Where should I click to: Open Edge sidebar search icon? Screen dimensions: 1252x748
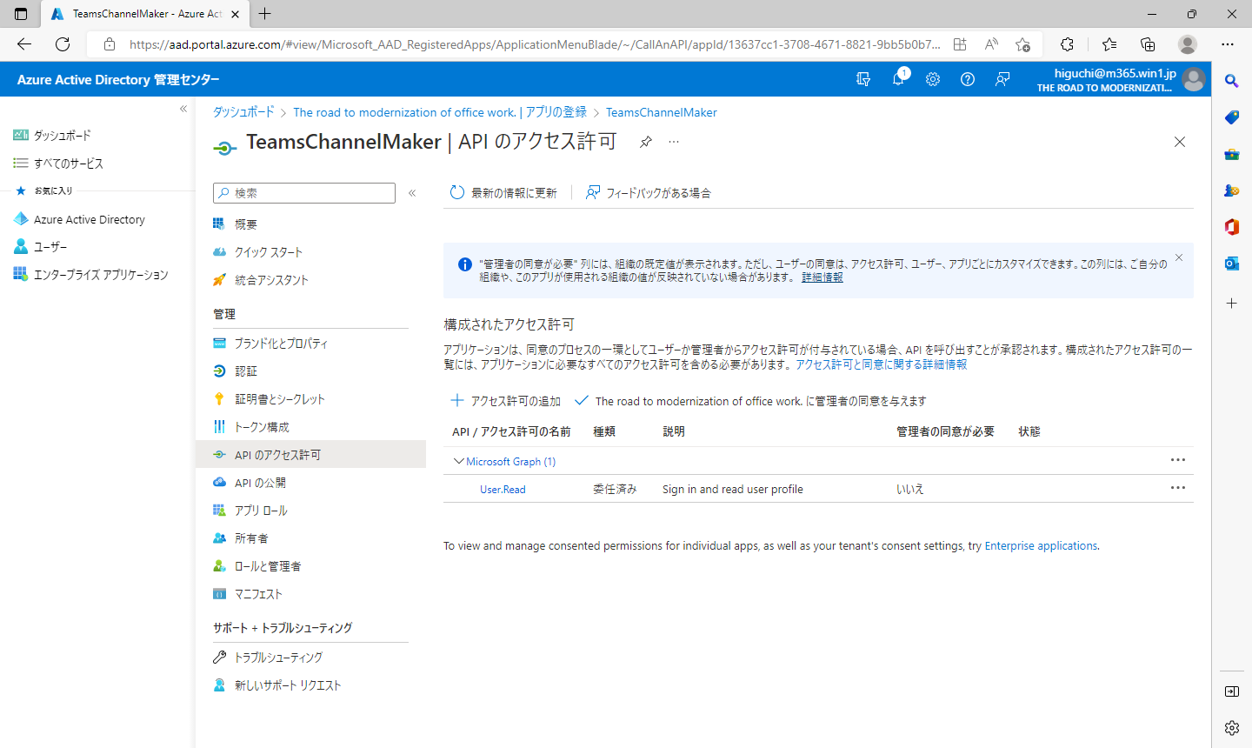point(1232,81)
